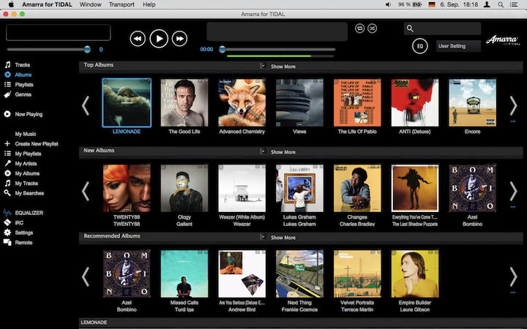
Task: Select Velvet Portraits by Terrace Martin
Action: [x=357, y=273]
